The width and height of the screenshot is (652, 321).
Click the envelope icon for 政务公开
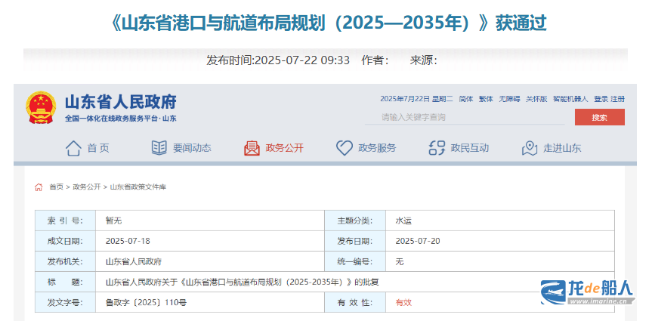[x=252, y=148]
